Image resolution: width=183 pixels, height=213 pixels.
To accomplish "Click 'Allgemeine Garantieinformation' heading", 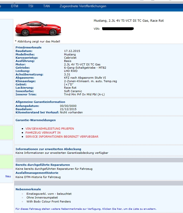I will click(40, 102).
